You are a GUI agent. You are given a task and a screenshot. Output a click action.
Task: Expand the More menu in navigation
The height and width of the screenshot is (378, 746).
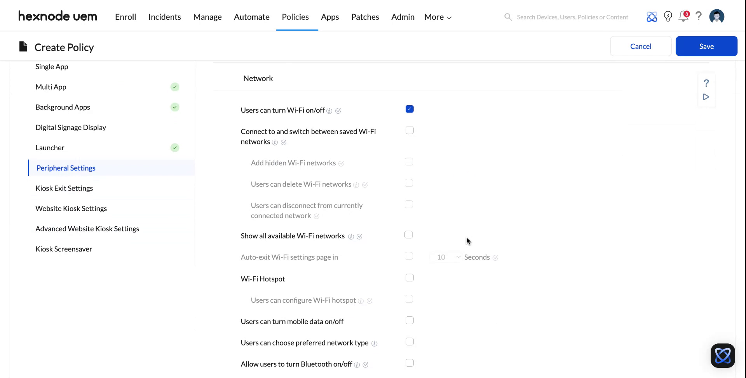(437, 17)
